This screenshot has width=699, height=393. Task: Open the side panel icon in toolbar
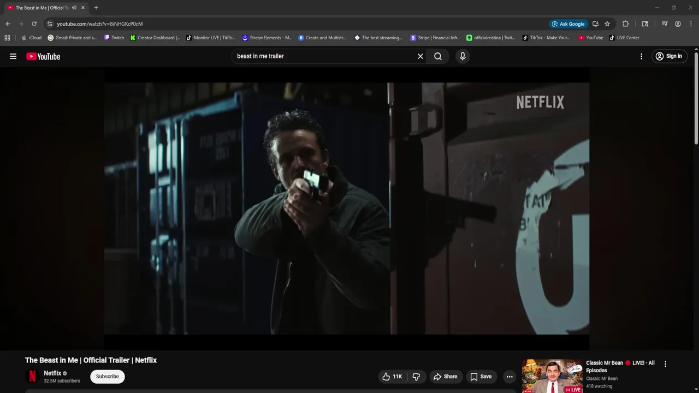click(645, 24)
